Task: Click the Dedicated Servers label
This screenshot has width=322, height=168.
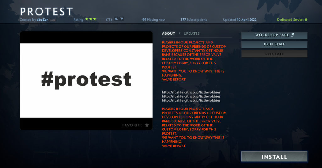Action: click(290, 20)
